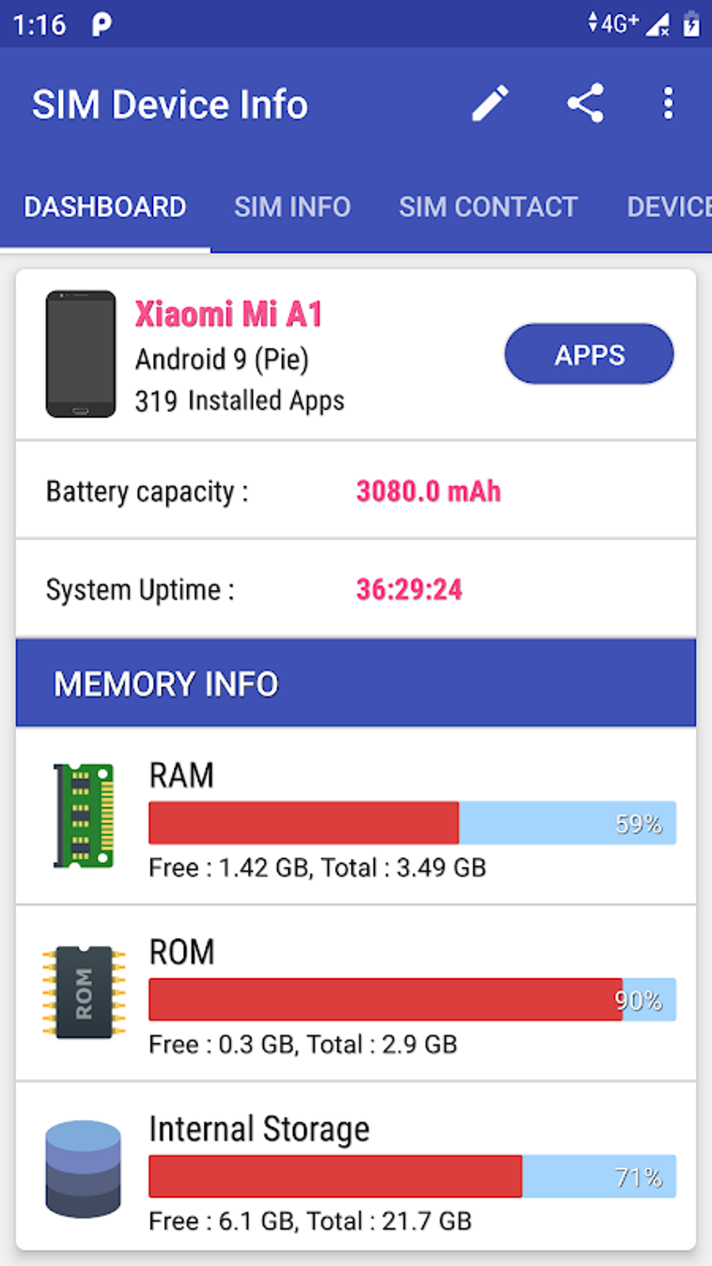Tap the Battery capacity 3080.0 mAh value
The height and width of the screenshot is (1266, 712).
pyautogui.click(x=429, y=491)
